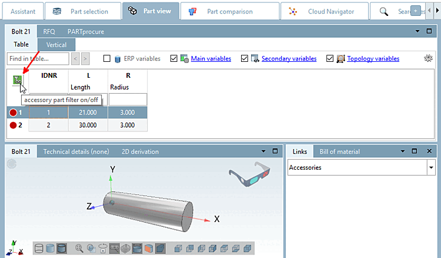
Task: Click the ERP variables database icon
Action: click(x=118, y=59)
